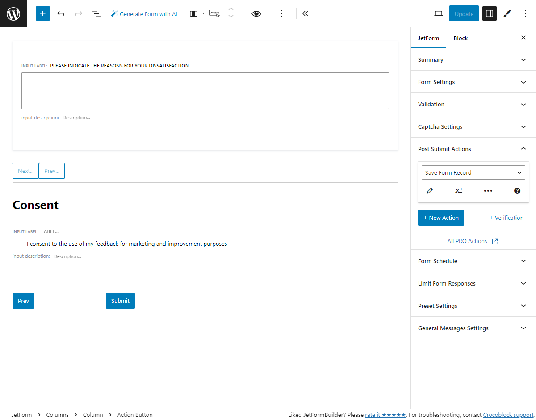Toggle the marketing consent checkbox

click(x=17, y=244)
